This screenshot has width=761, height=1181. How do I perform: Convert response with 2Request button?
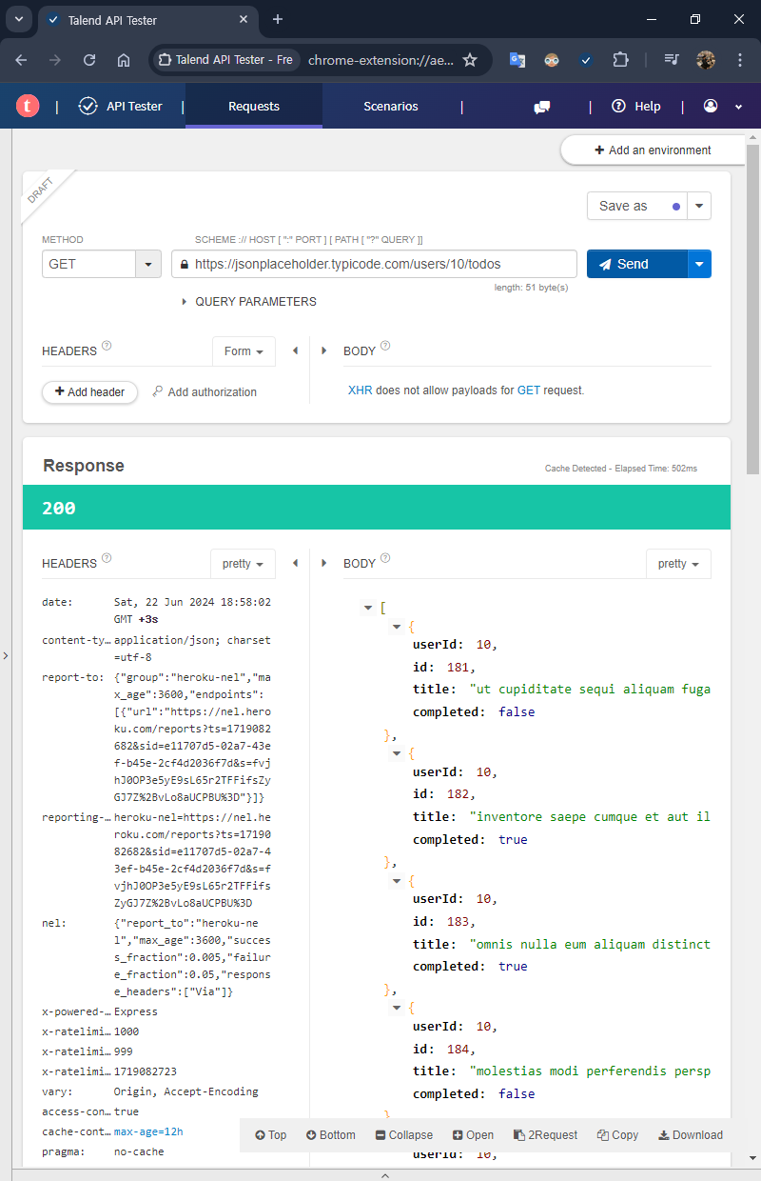tap(545, 1135)
